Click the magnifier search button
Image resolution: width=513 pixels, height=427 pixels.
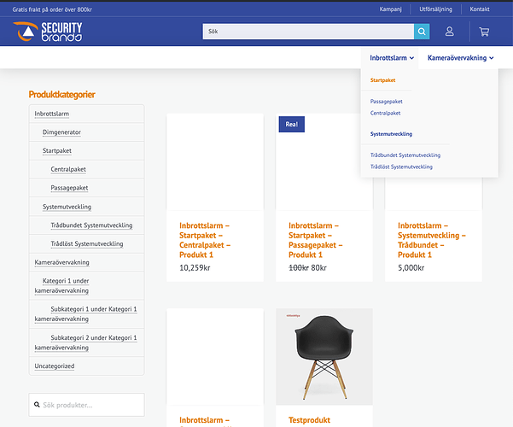click(x=422, y=32)
